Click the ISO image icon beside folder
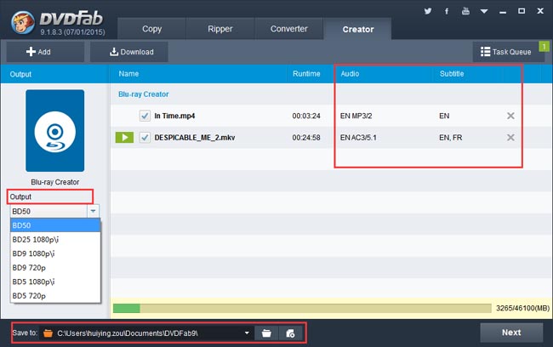 (291, 333)
